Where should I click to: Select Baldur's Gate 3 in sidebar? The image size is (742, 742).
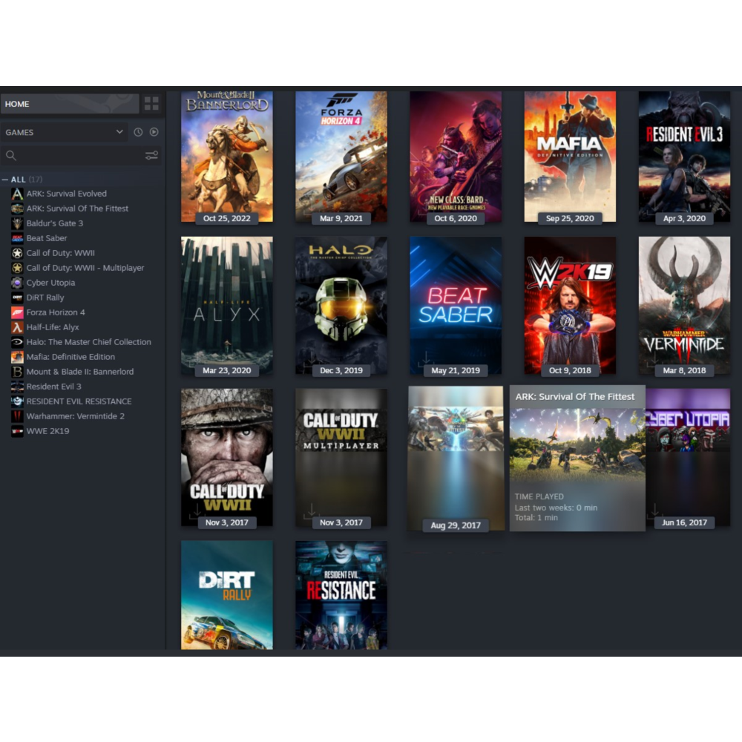(x=54, y=223)
